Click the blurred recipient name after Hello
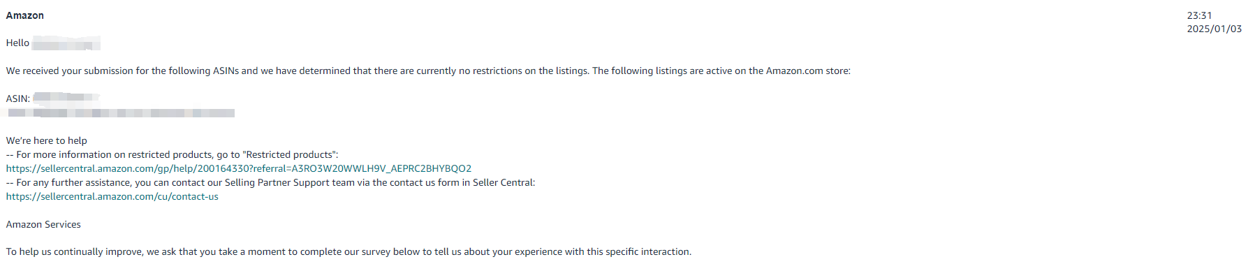 (66, 43)
